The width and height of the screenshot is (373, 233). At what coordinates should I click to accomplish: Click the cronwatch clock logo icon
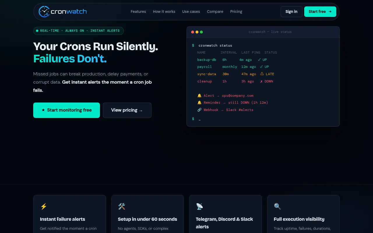pyautogui.click(x=44, y=12)
